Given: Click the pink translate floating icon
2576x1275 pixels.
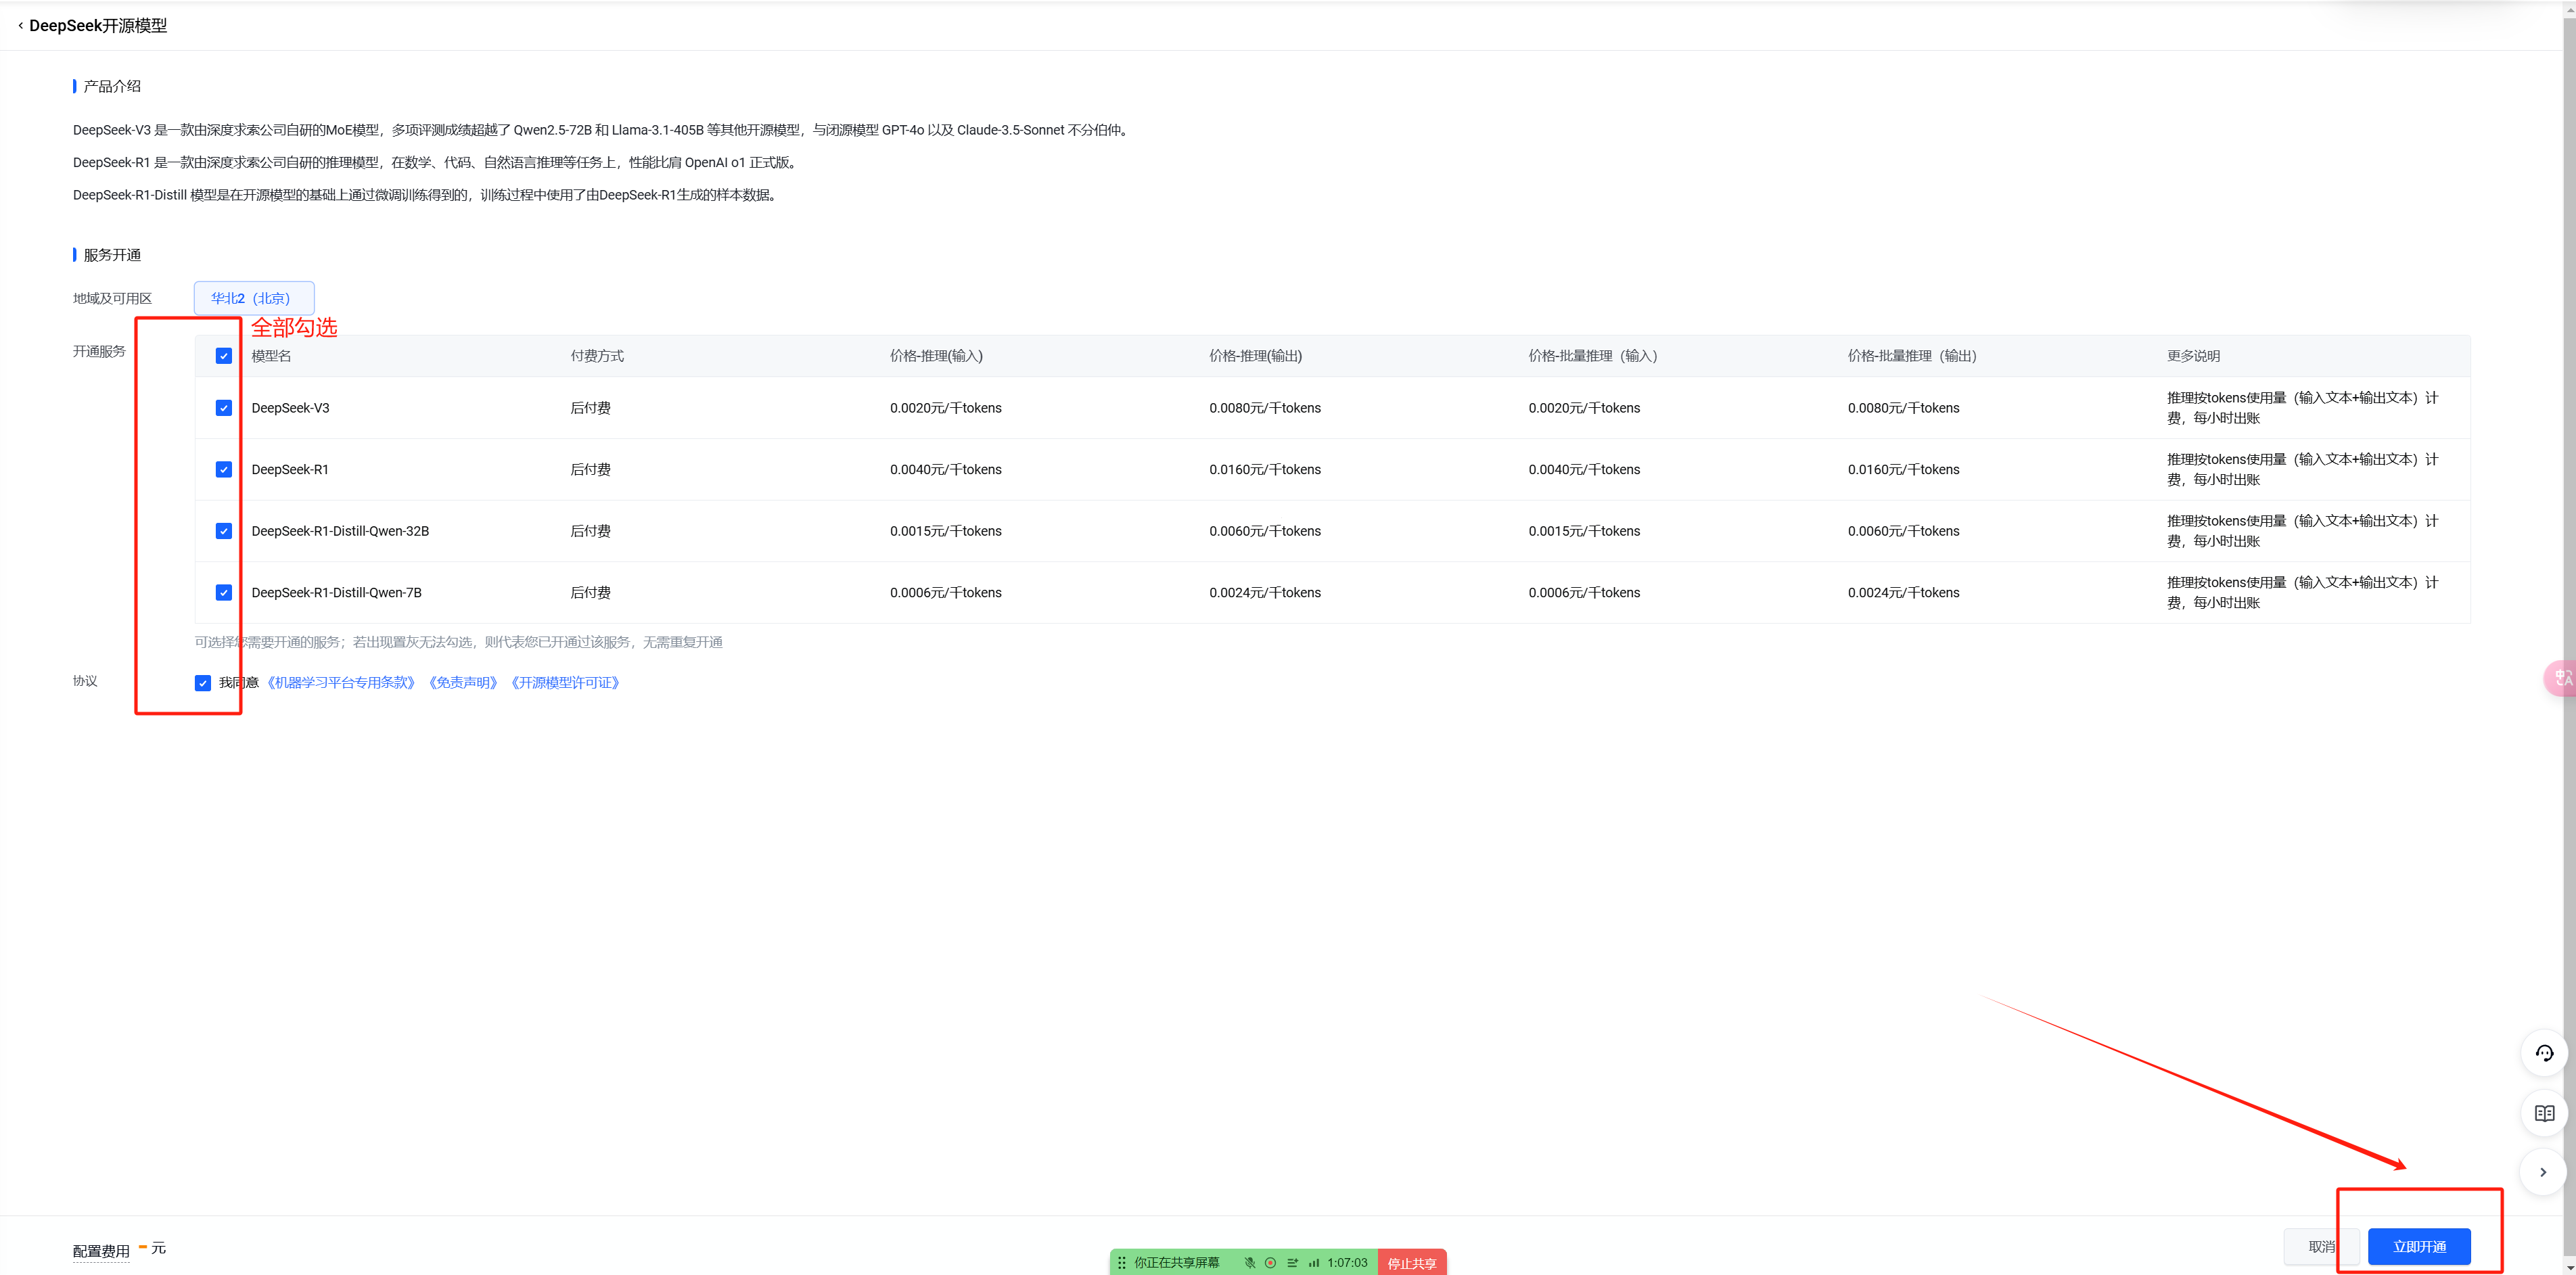Looking at the screenshot, I should pyautogui.click(x=2561, y=678).
